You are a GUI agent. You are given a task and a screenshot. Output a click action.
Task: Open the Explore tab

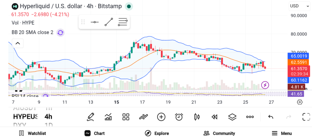click(157, 133)
